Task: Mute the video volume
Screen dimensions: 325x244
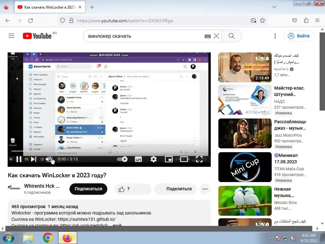Action: (49, 159)
